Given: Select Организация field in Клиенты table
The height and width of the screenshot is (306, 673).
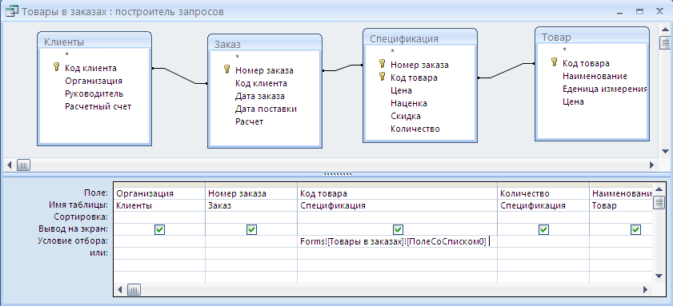Looking at the screenshot, I should coord(94,81).
